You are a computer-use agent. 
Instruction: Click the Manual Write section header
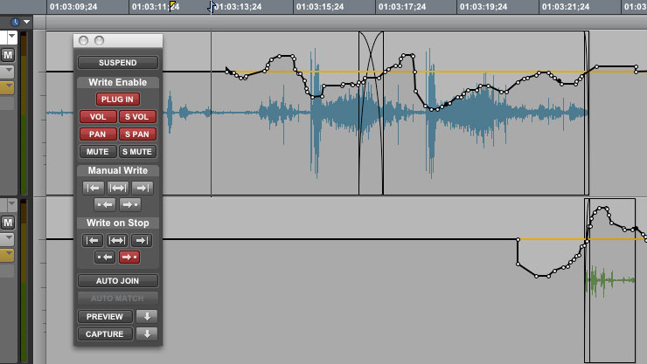point(118,170)
